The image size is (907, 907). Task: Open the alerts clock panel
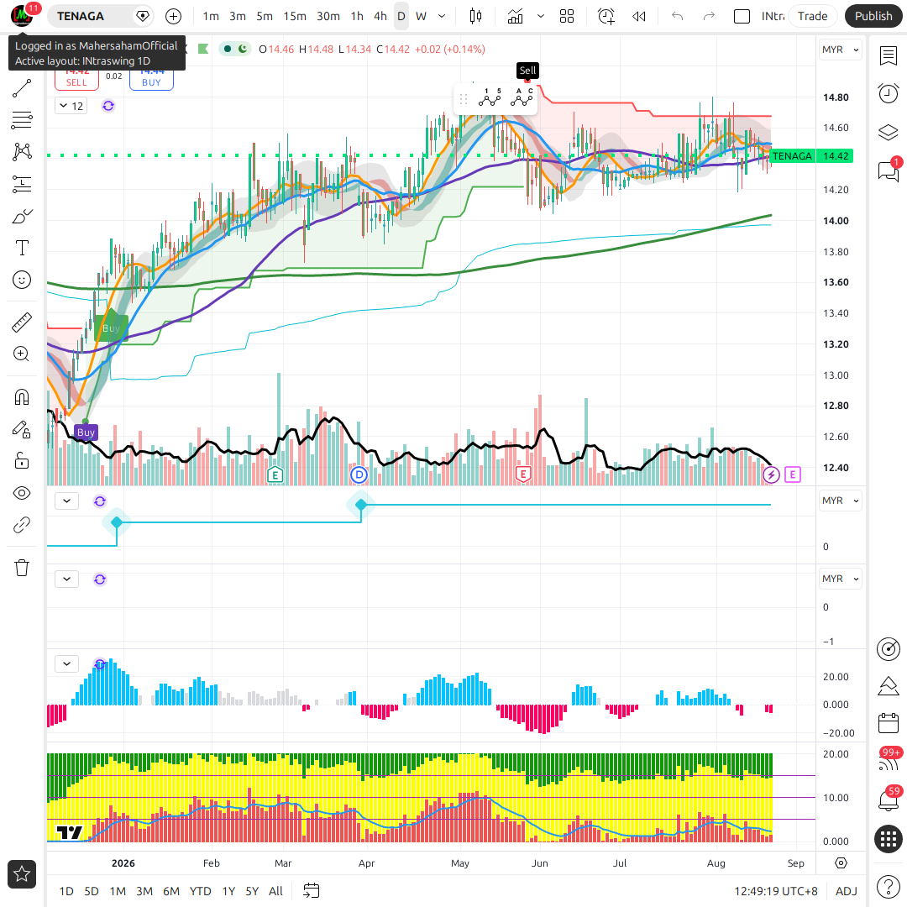(888, 93)
